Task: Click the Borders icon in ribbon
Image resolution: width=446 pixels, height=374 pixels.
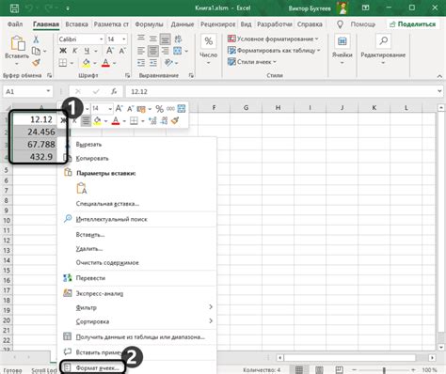Action: [63, 63]
